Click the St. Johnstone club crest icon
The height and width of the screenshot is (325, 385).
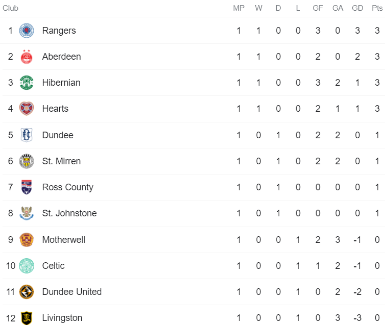(27, 213)
